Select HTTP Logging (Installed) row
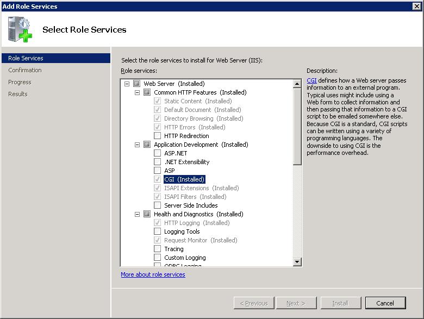 [197, 223]
